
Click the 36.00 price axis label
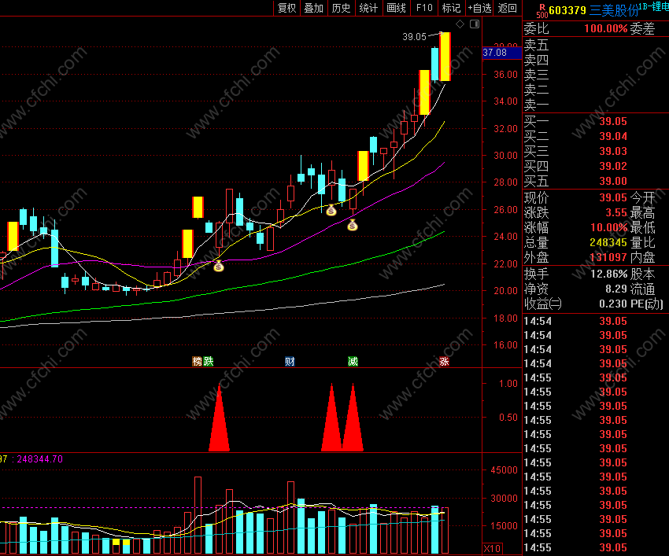(505, 75)
